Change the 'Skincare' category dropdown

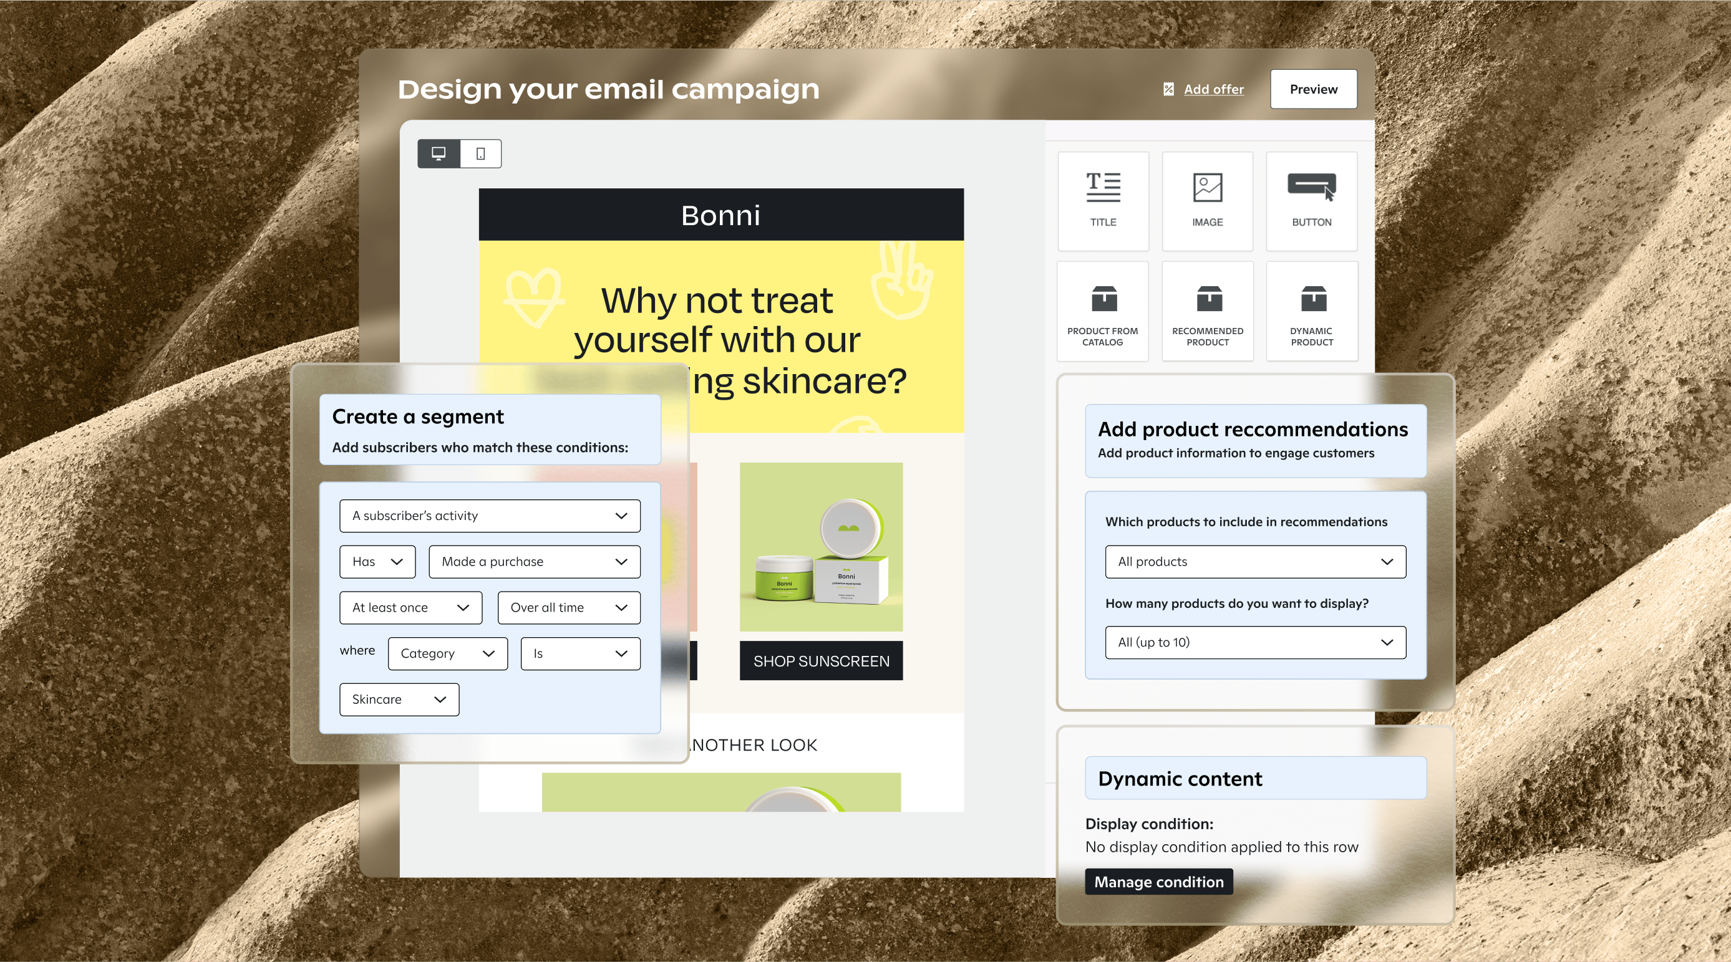click(x=399, y=700)
